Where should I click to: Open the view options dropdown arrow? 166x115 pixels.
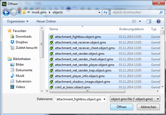point(140,21)
